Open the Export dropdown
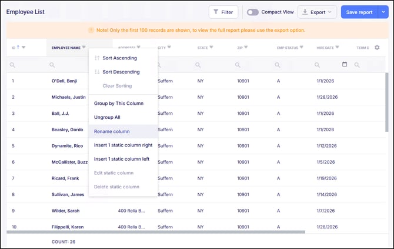394x249 pixels. [x=317, y=12]
